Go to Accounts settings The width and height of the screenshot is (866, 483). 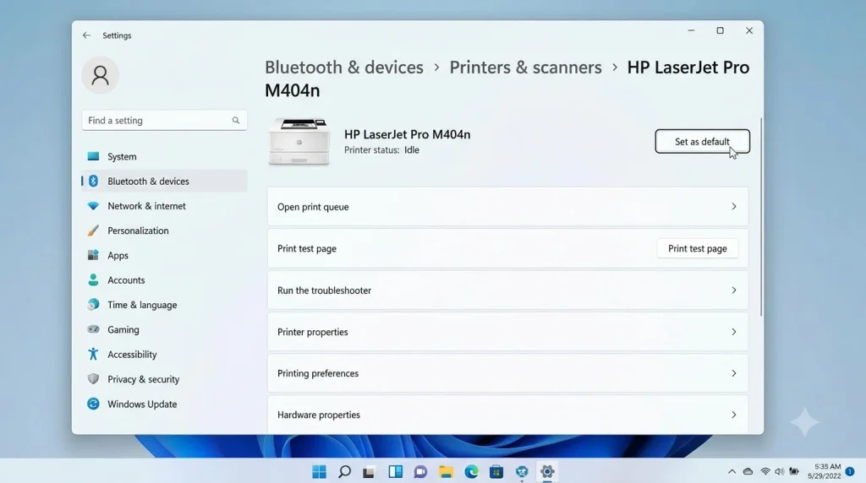click(x=165, y=280)
